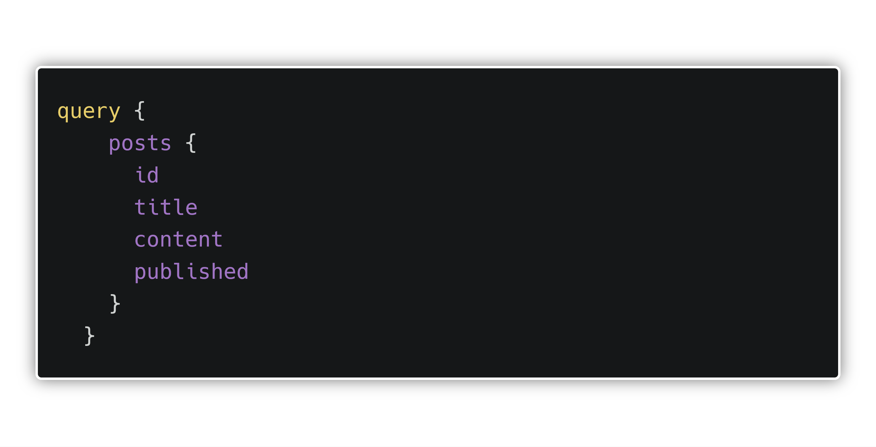Click the closing brace of posts block

[x=115, y=304]
